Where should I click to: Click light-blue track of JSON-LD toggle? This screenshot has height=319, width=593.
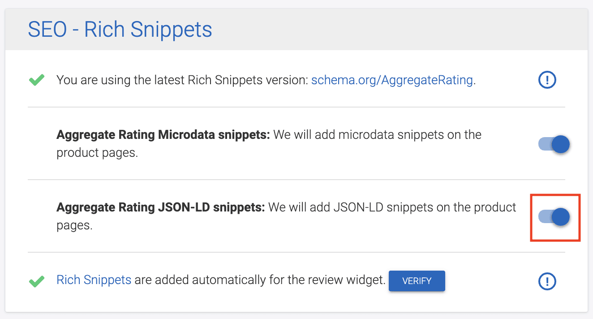pyautogui.click(x=543, y=217)
